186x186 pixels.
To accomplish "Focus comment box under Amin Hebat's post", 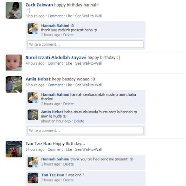I will (x=86, y=131).
